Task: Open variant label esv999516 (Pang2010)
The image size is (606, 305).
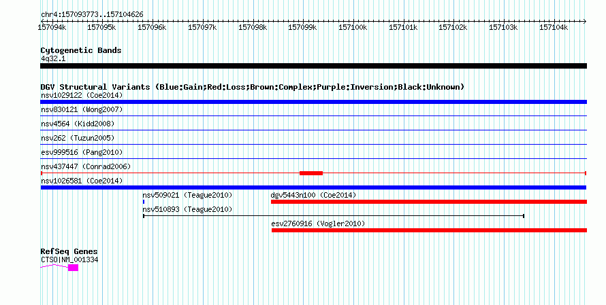Action: 82,152
